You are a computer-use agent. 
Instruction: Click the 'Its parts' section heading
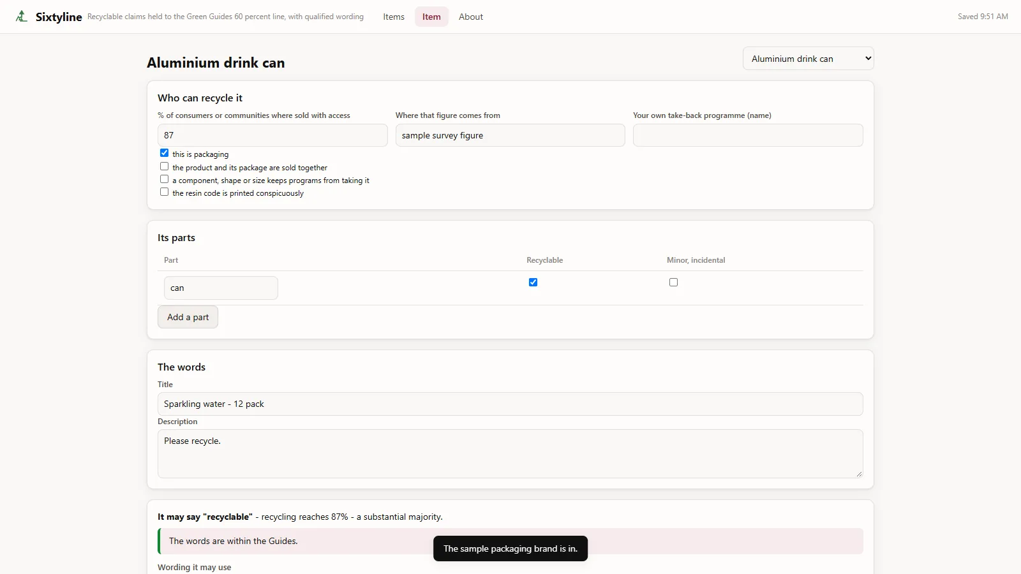click(x=177, y=237)
